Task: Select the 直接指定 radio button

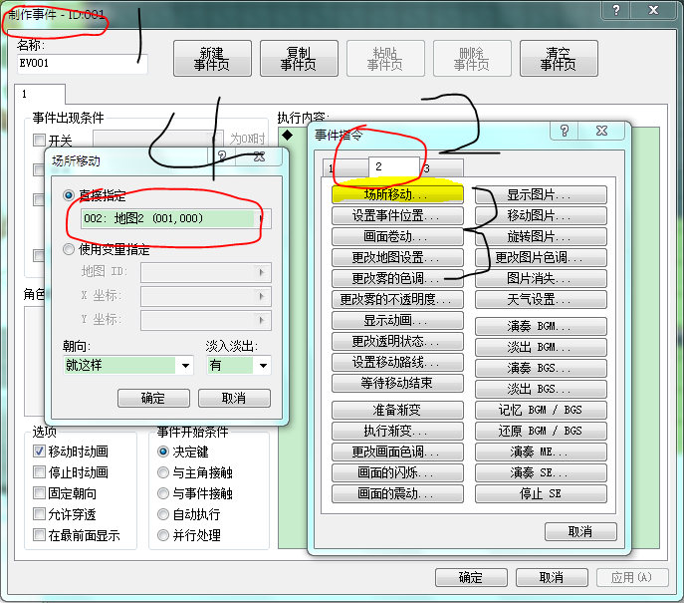Action: pos(69,195)
